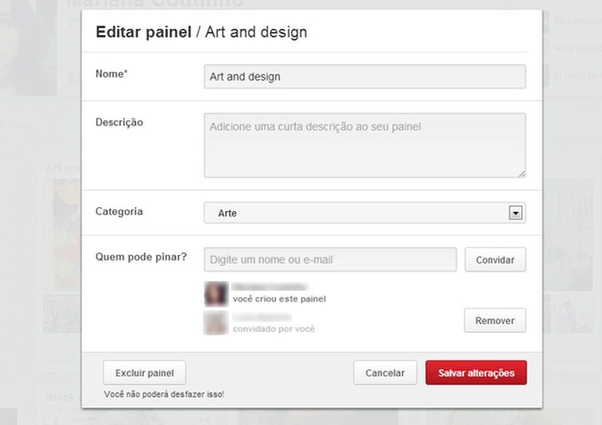
Task: Click the Nome field containing 'Art and design'
Action: pyautogui.click(x=364, y=77)
